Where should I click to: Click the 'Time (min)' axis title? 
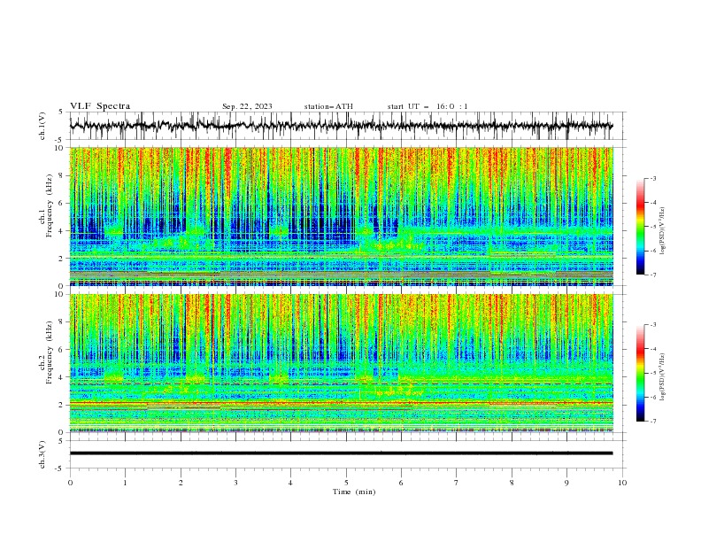(x=354, y=492)
